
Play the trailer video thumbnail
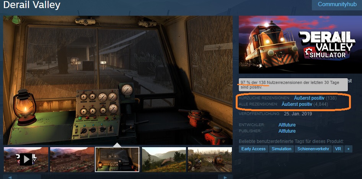tap(26, 159)
